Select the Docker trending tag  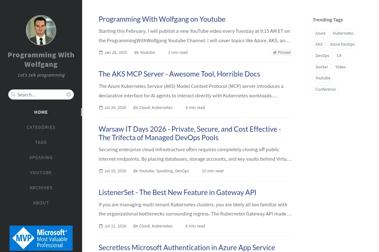click(322, 67)
